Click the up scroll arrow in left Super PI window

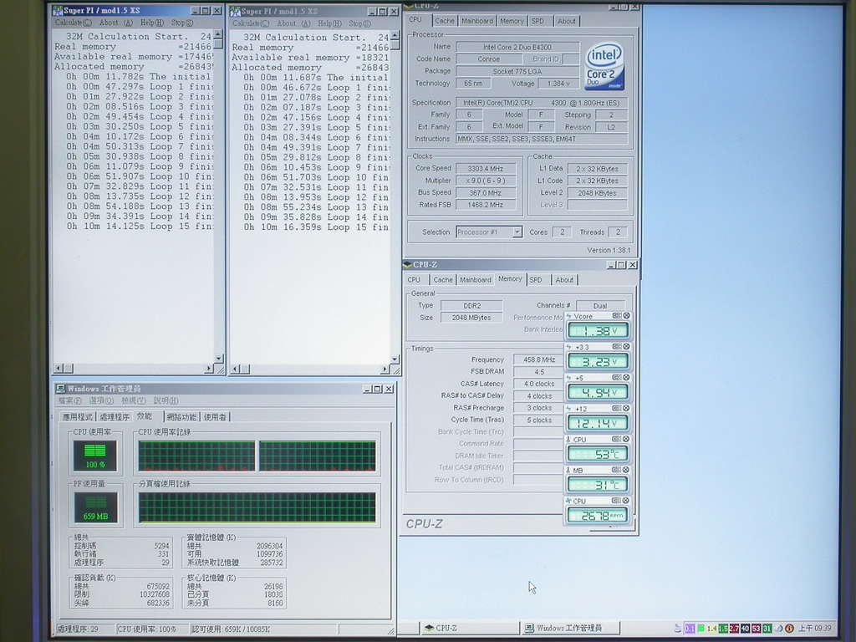(218, 34)
